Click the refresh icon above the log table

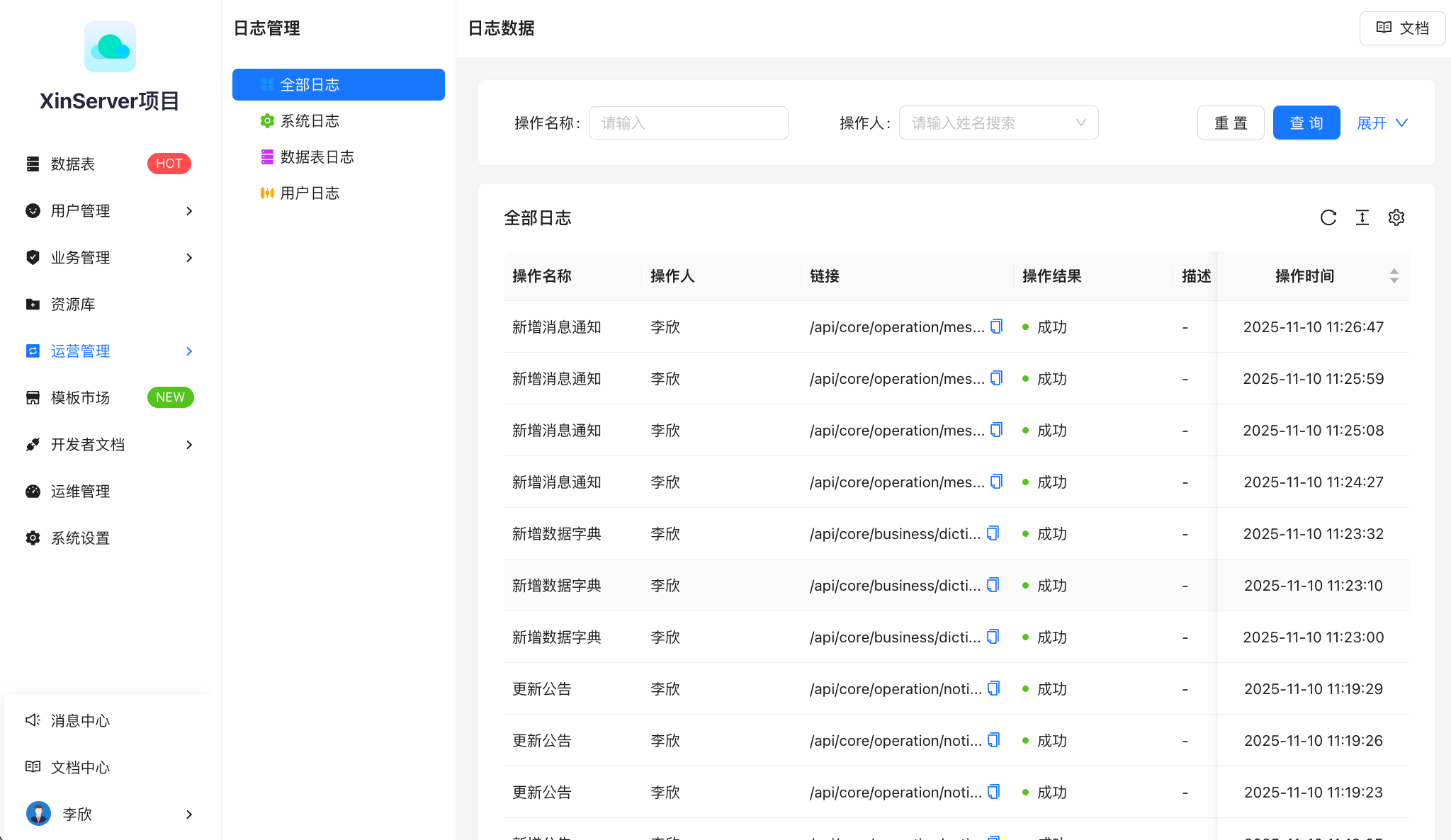[x=1328, y=217]
